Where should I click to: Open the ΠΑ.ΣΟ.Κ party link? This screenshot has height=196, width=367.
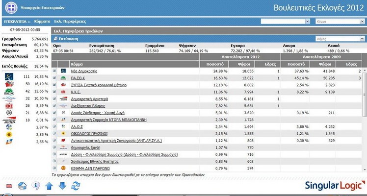(78, 78)
